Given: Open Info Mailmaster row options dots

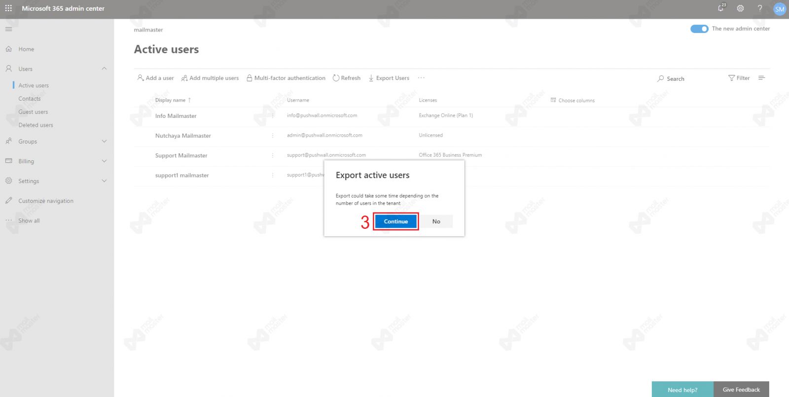Looking at the screenshot, I should (x=272, y=115).
